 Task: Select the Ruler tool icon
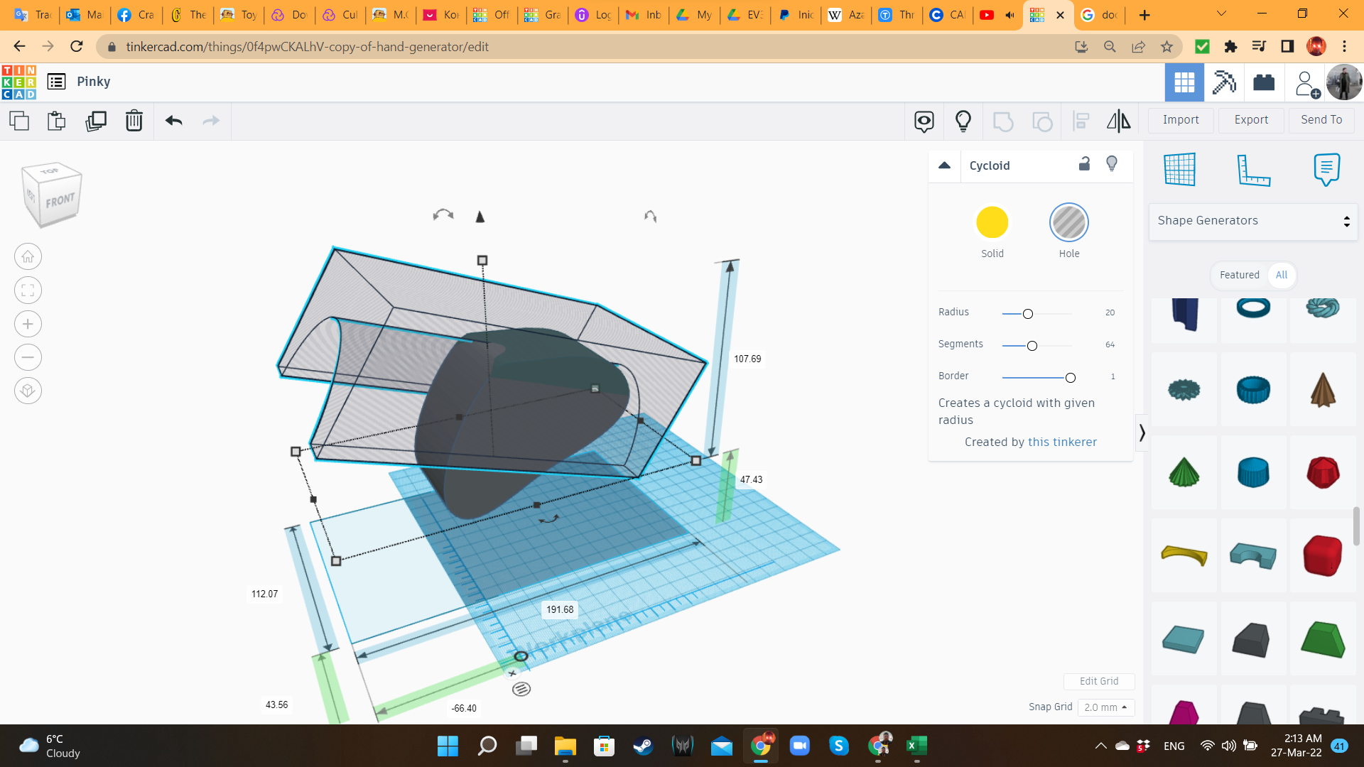coord(1253,169)
